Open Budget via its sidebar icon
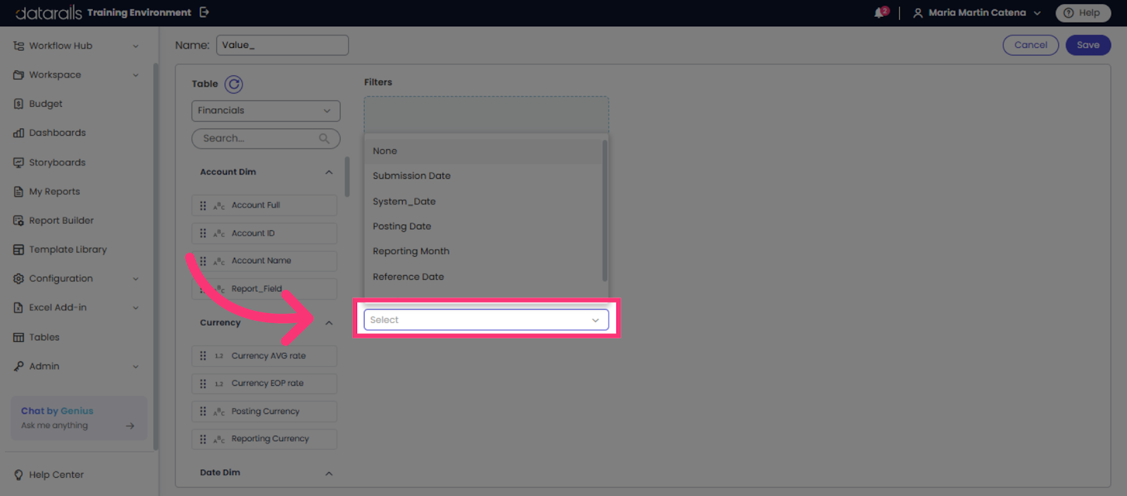The width and height of the screenshot is (1127, 496). [x=18, y=103]
